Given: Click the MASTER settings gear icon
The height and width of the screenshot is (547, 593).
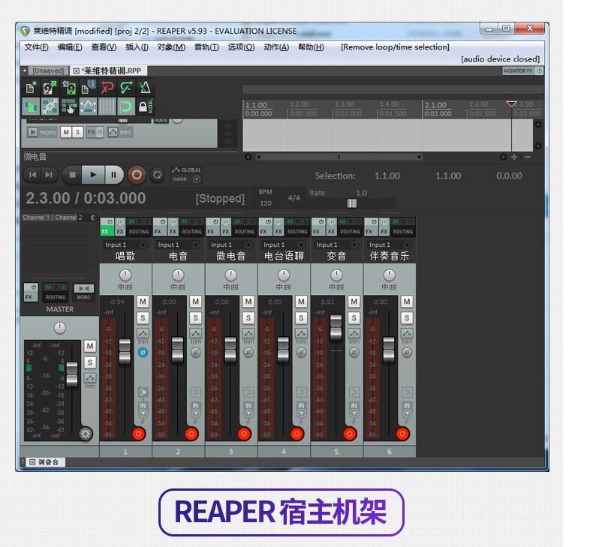Looking at the screenshot, I should [86, 434].
